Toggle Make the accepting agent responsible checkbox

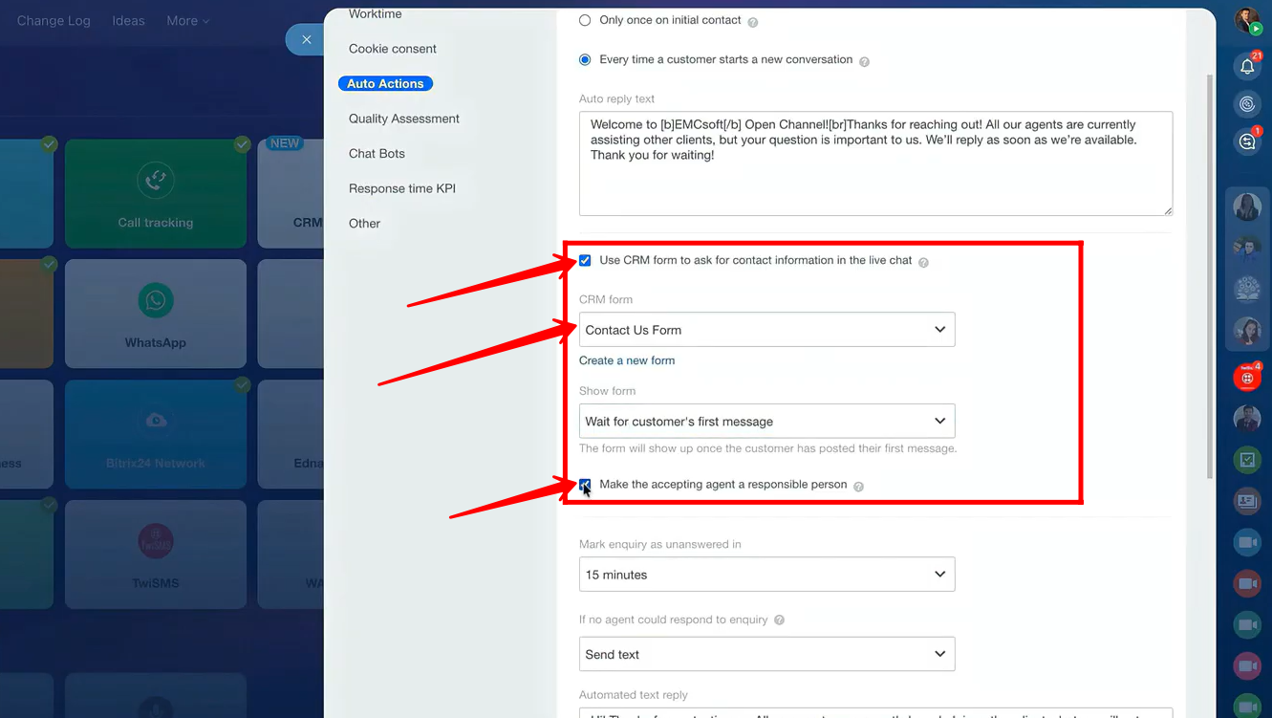(585, 485)
